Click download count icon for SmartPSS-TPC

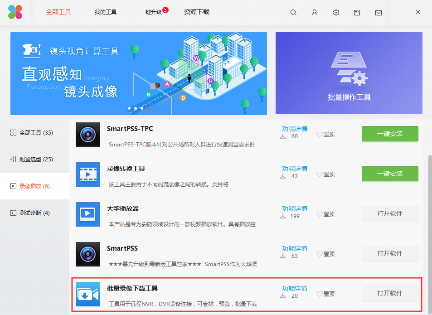coord(283,136)
